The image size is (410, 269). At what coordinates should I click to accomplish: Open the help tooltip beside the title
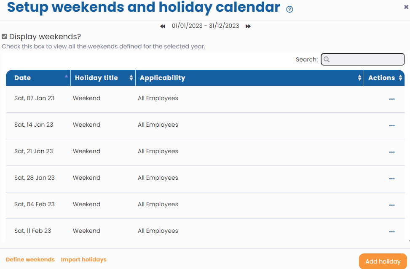289,9
